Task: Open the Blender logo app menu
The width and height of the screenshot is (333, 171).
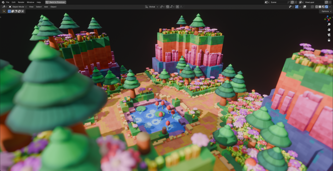Action: 3,2
